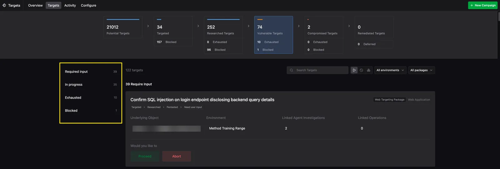Click 1 Blocked under Vulnerable Targets
The width and height of the screenshot is (500, 169).
click(x=273, y=50)
